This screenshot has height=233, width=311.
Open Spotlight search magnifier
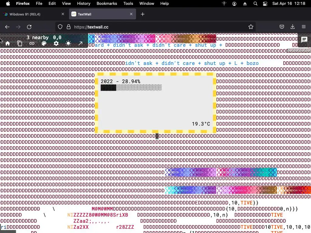[x=255, y=4]
